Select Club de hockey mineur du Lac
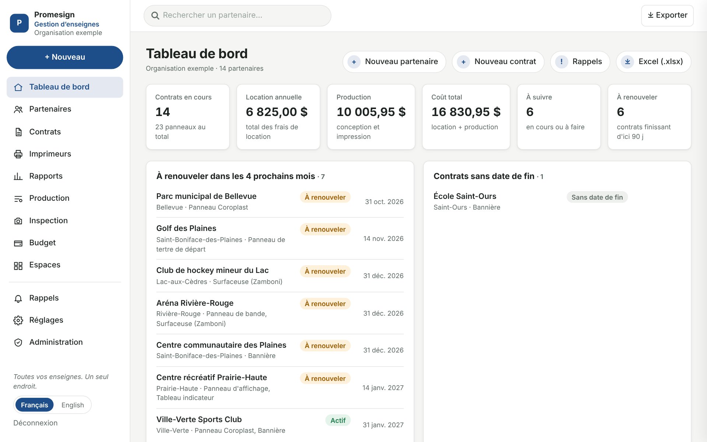 tap(280, 276)
